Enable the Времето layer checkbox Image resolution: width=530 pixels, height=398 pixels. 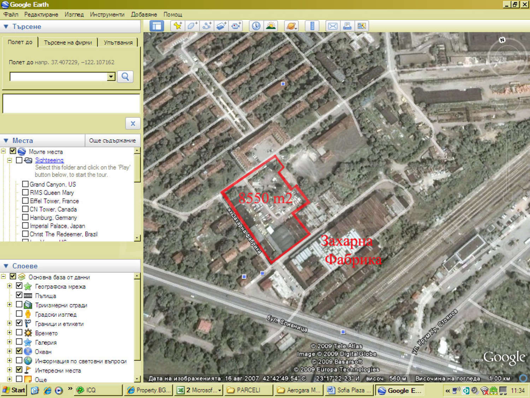[19, 332]
